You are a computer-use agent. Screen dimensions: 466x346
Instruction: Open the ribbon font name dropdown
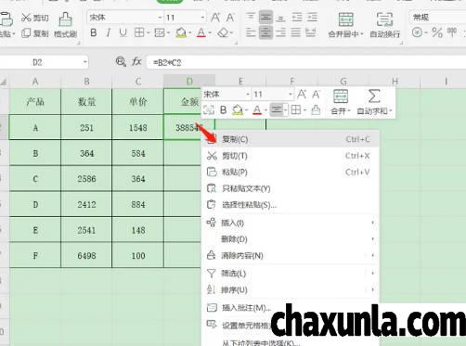click(x=160, y=18)
